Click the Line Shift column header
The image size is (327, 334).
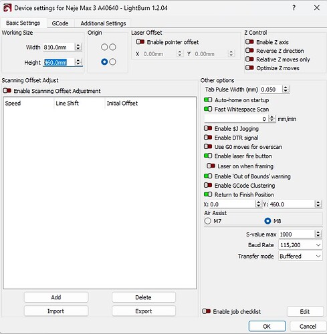click(80, 104)
